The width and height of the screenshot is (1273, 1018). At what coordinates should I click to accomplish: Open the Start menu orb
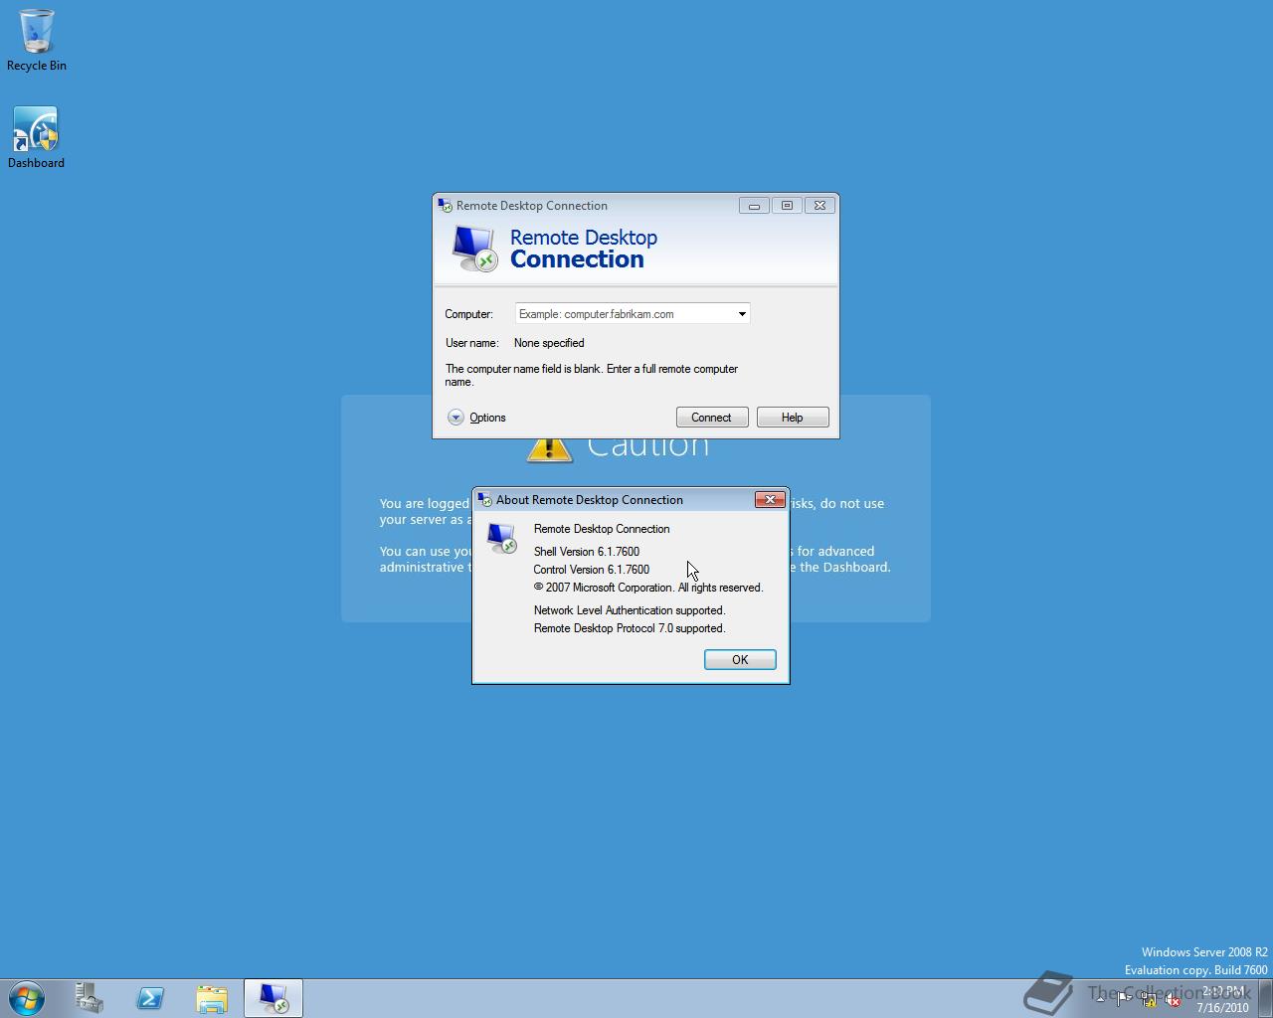tap(27, 998)
